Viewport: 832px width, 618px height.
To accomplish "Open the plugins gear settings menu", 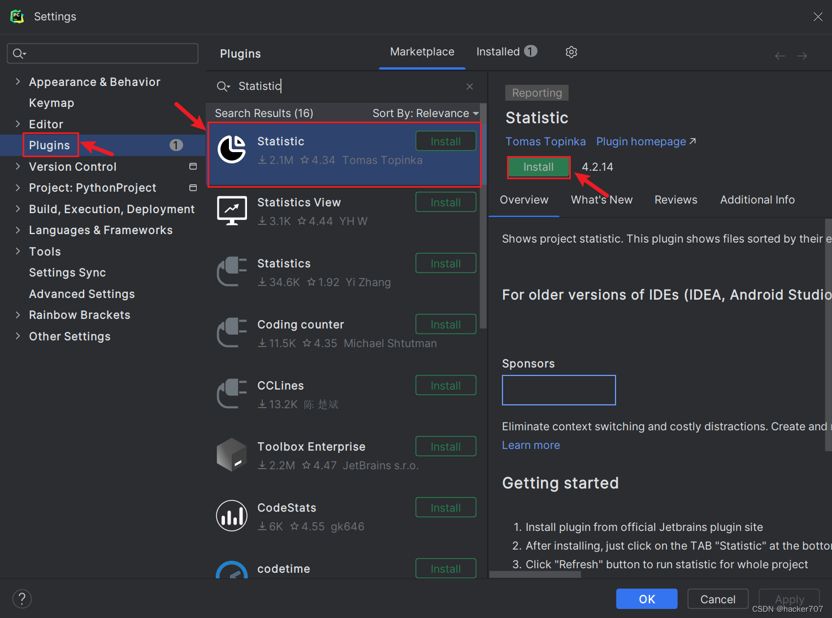I will point(571,52).
